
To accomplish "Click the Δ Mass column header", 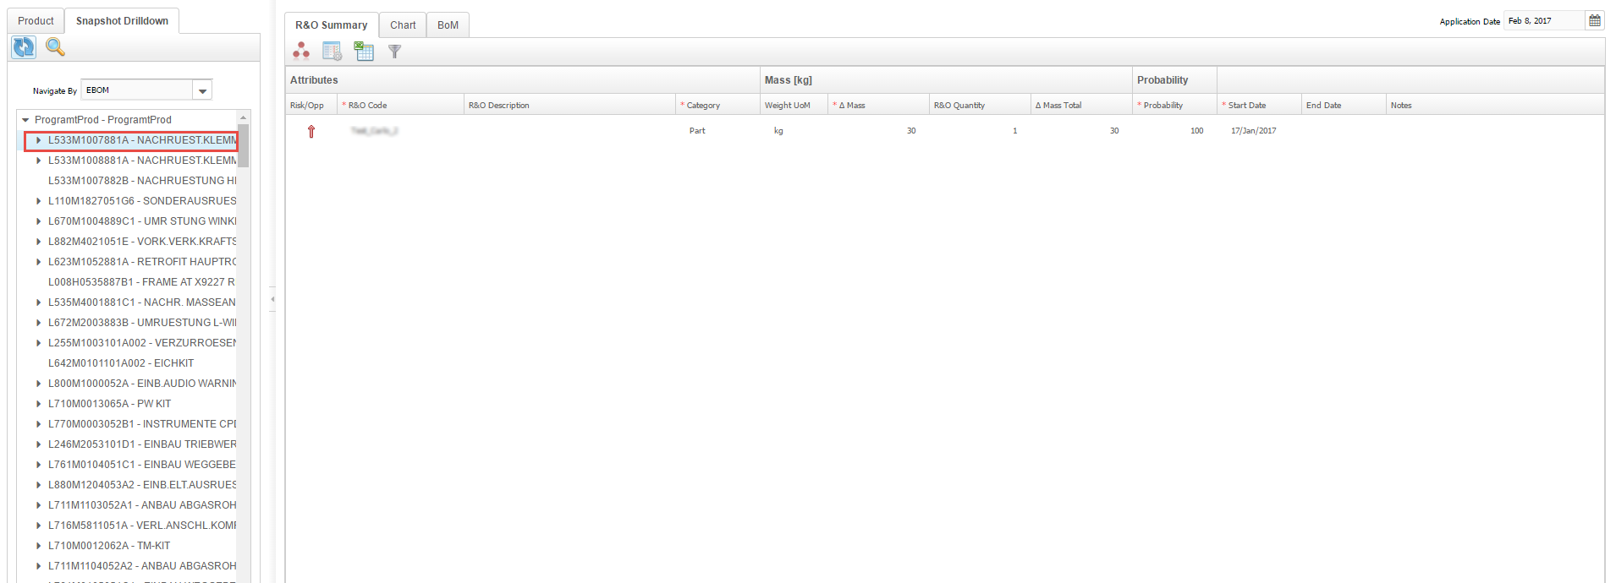I will tap(878, 105).
